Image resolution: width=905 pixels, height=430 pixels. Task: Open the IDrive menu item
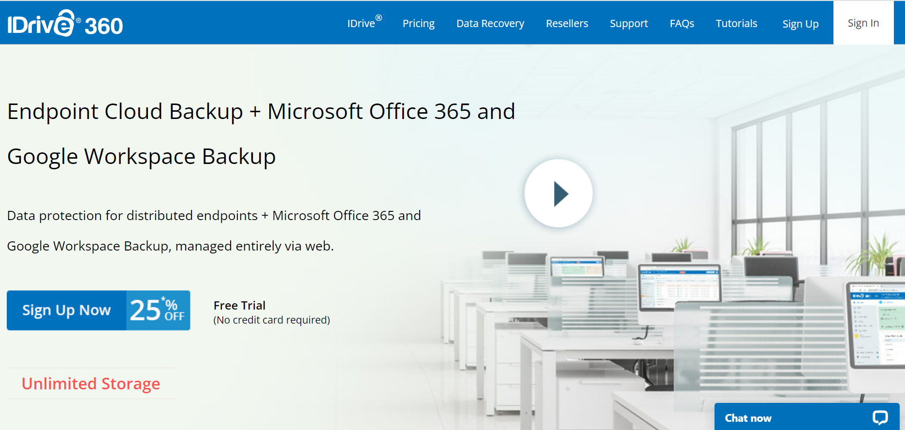tap(365, 23)
